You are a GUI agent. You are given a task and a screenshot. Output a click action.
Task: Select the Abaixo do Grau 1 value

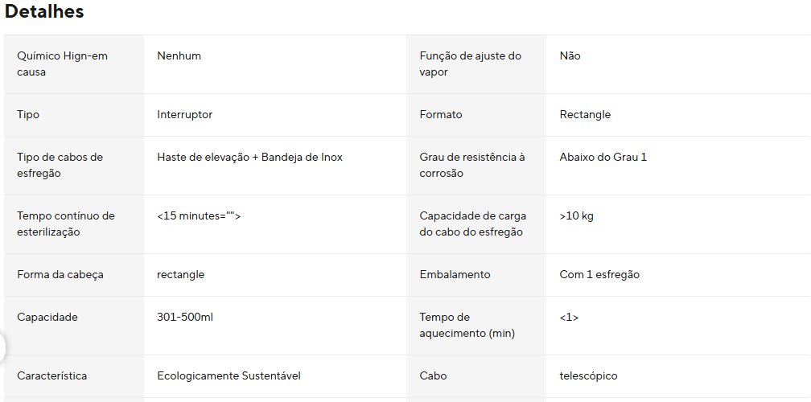[x=603, y=158]
